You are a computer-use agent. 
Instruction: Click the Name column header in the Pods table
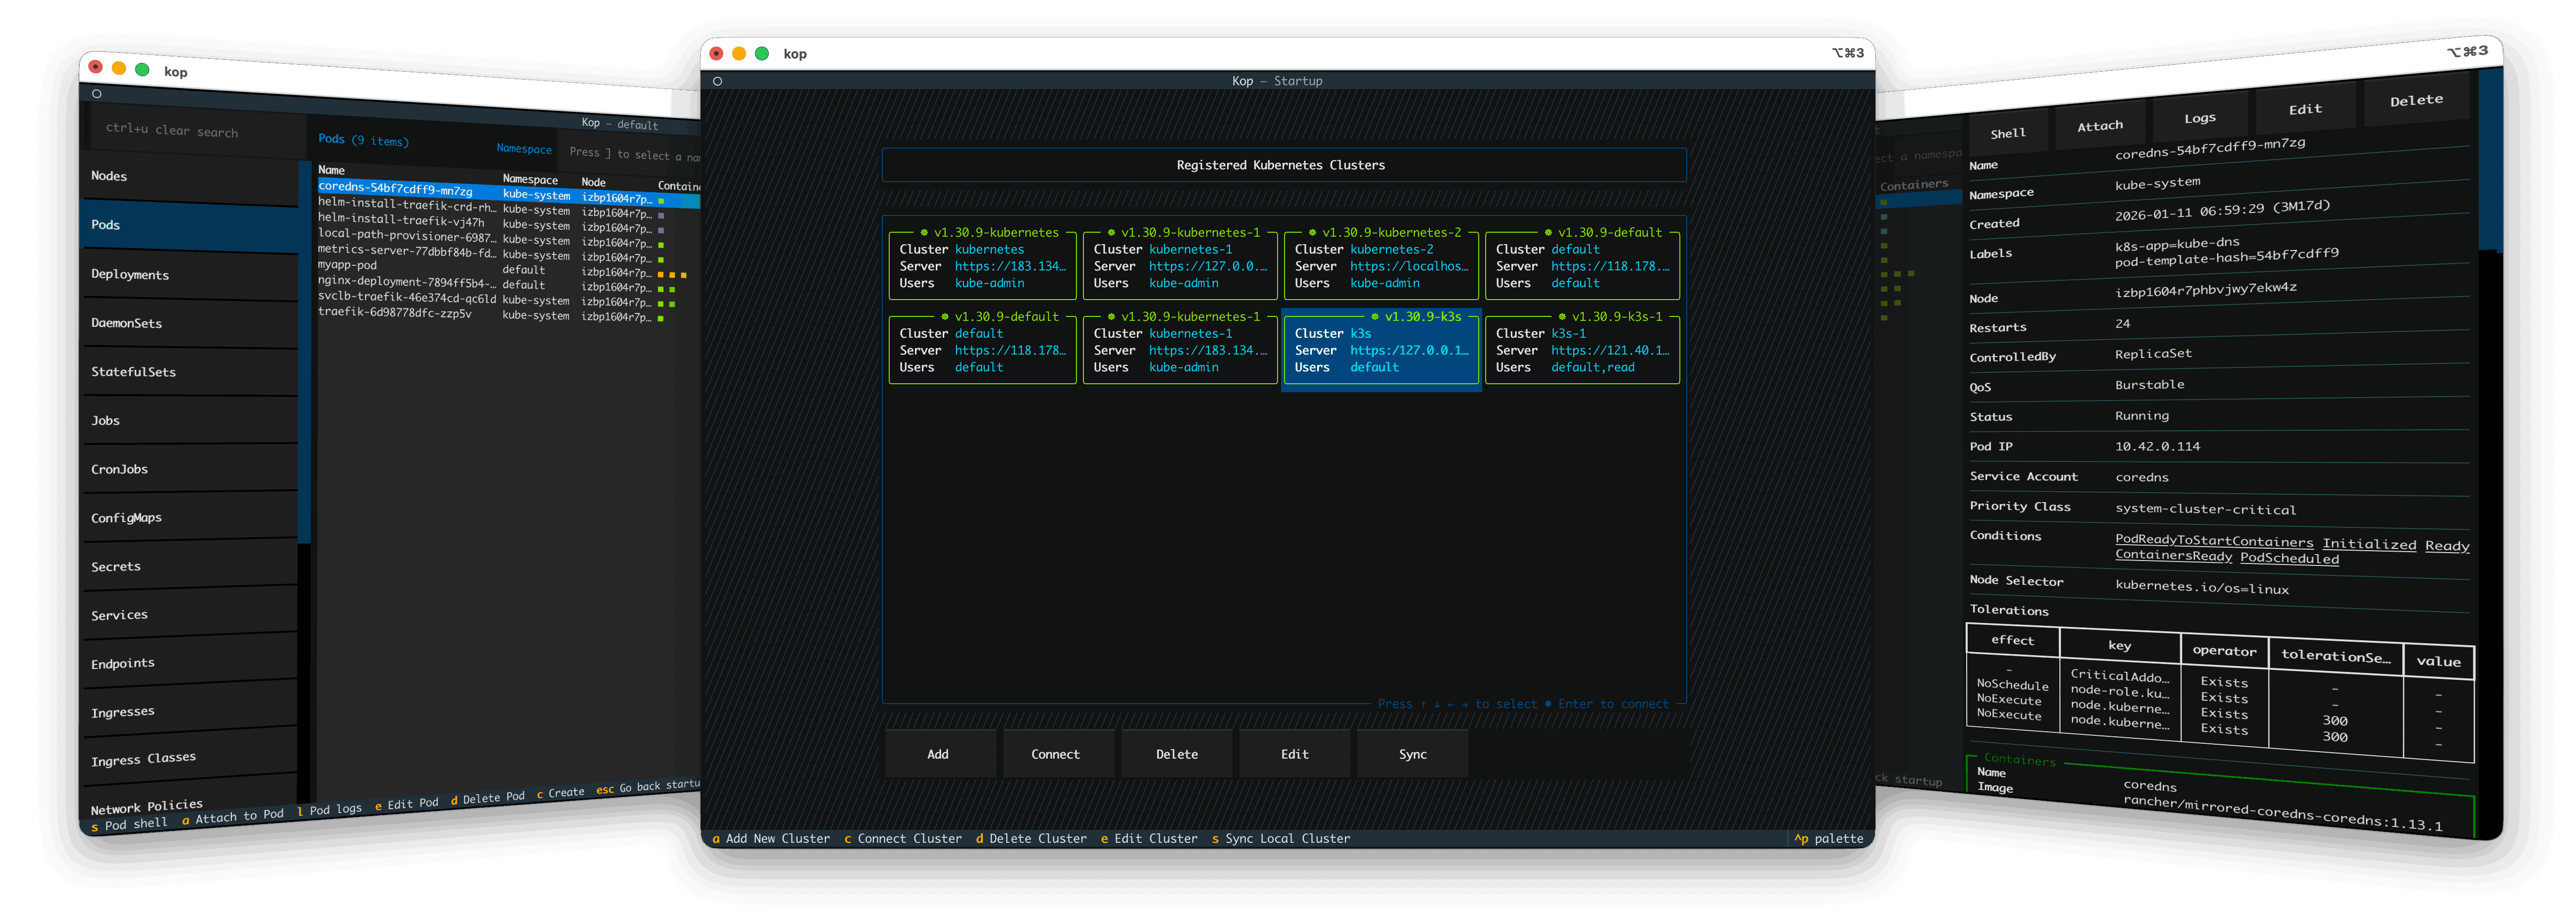coord(331,170)
